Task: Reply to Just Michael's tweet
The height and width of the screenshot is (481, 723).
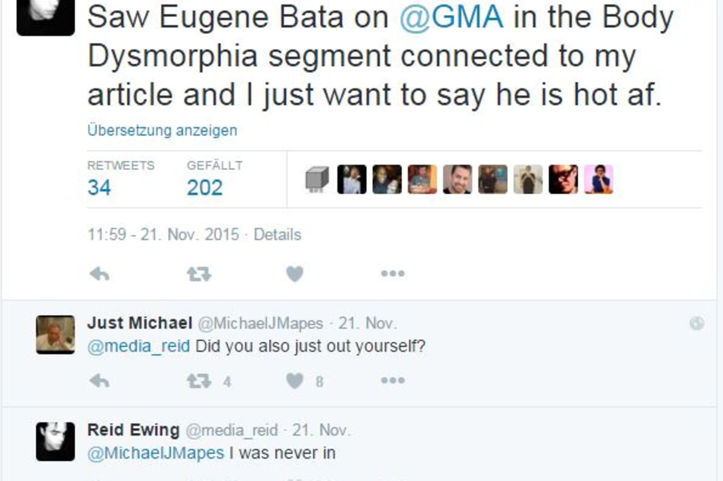Action: tap(100, 381)
